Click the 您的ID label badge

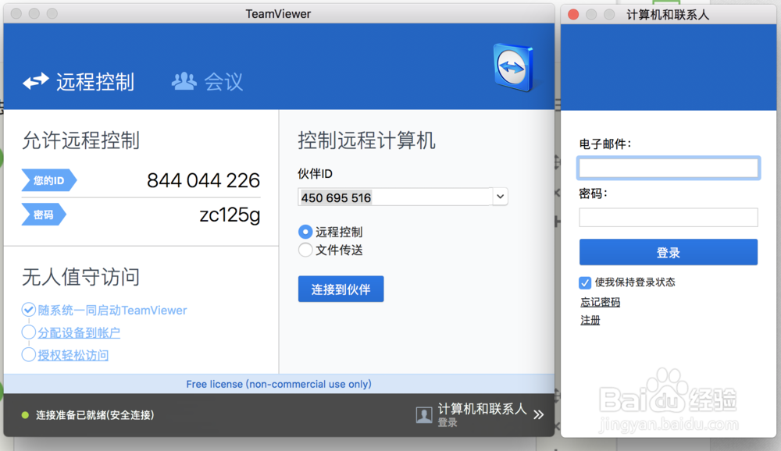48,180
